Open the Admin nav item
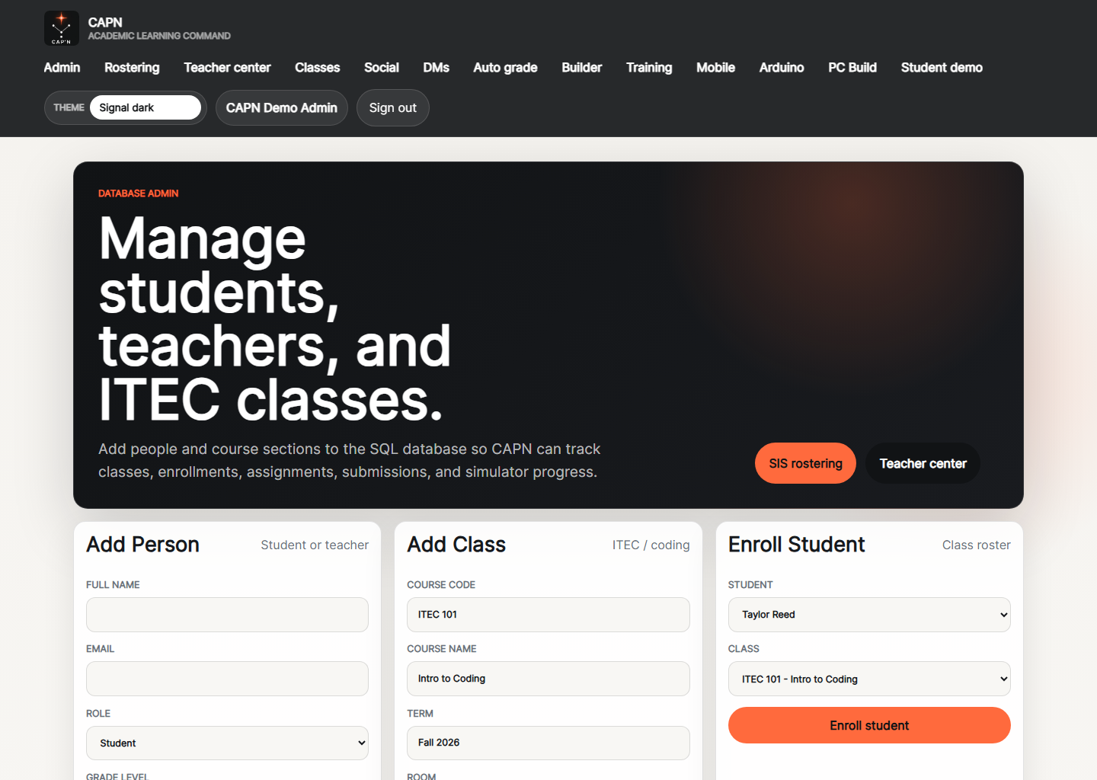The image size is (1097, 780). (62, 68)
